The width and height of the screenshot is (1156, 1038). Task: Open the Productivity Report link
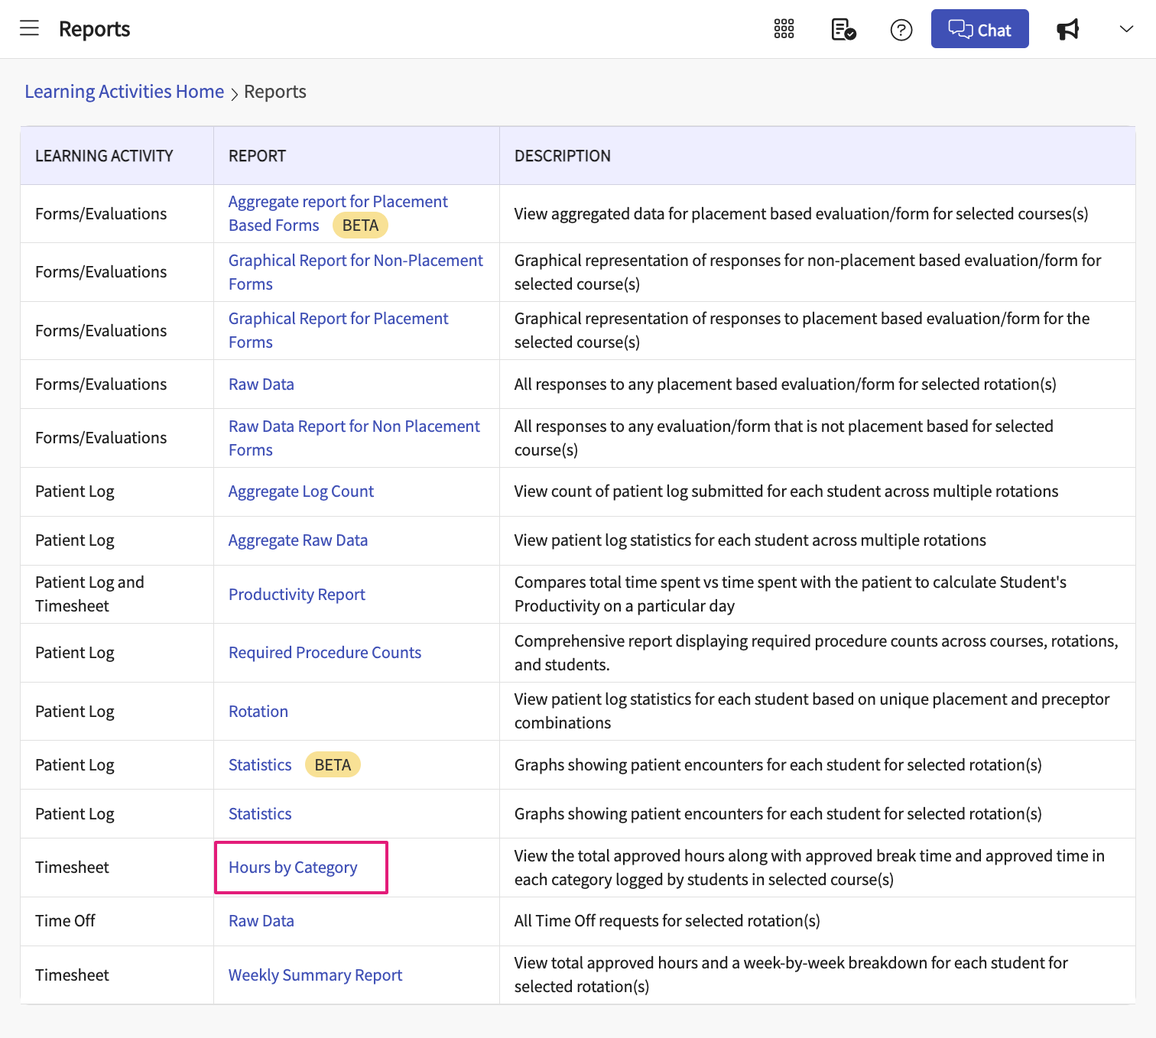[x=297, y=595]
